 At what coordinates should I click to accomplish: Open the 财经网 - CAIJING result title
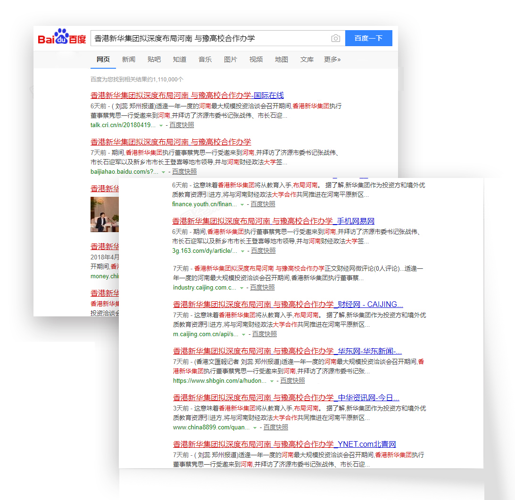(288, 304)
